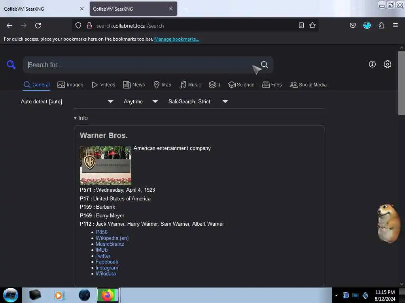Click the Warner Bros. sign thumbnail
Image resolution: width=405 pixels, height=303 pixels.
105,165
